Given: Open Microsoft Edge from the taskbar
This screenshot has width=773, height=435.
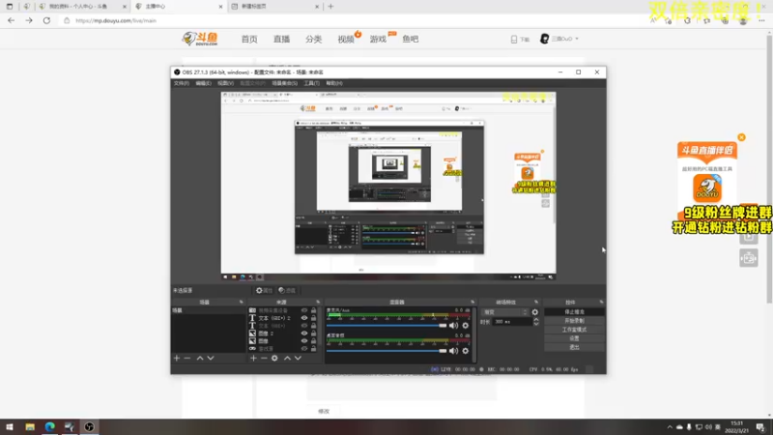Looking at the screenshot, I should (50, 426).
